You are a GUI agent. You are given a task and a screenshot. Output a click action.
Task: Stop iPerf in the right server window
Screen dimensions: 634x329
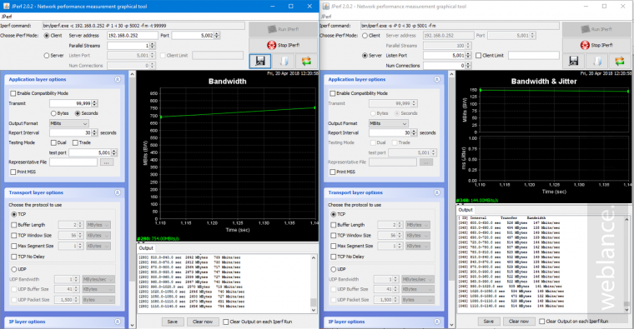[596, 45]
